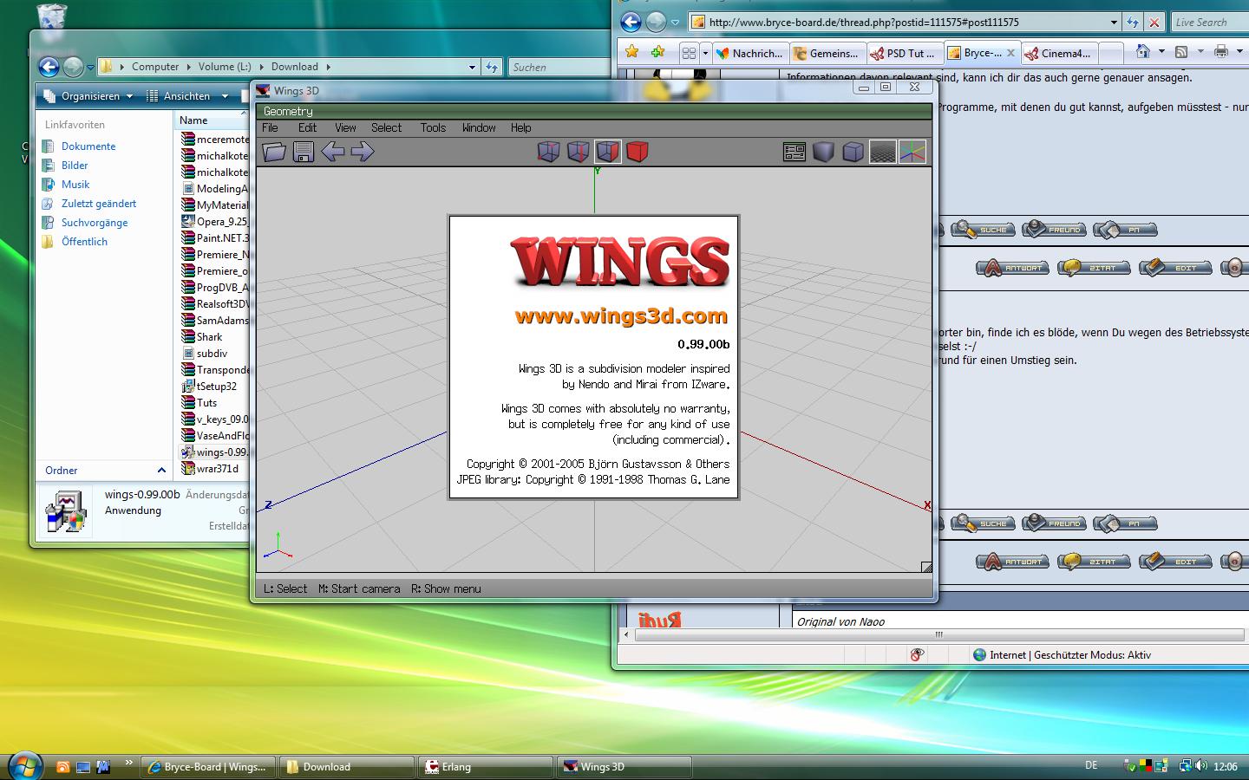Open the Ansichten dropdown in Explorer

pyautogui.click(x=186, y=96)
